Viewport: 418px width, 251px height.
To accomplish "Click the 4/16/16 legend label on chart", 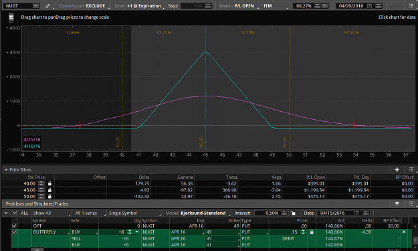I will tap(32, 146).
